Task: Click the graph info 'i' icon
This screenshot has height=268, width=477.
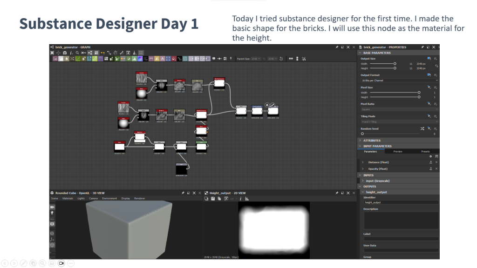Action: [71, 53]
